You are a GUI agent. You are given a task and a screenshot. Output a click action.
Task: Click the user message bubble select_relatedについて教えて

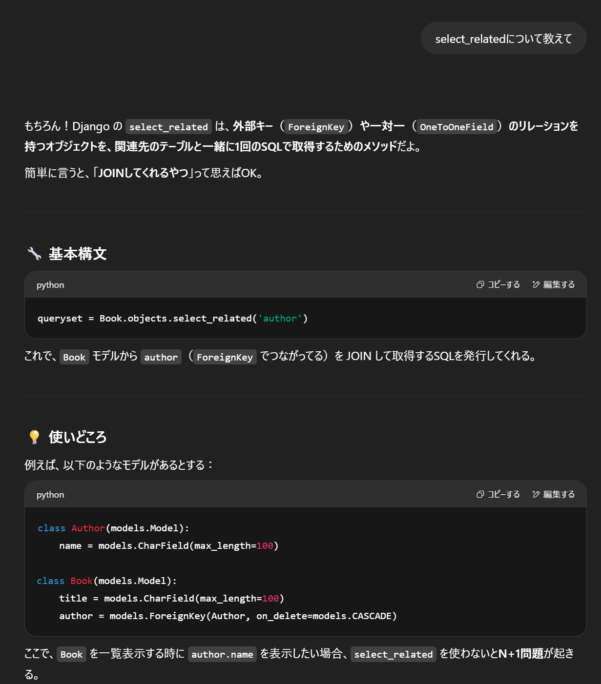[503, 39]
